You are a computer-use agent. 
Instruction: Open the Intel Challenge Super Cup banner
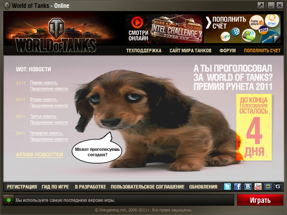point(164,29)
